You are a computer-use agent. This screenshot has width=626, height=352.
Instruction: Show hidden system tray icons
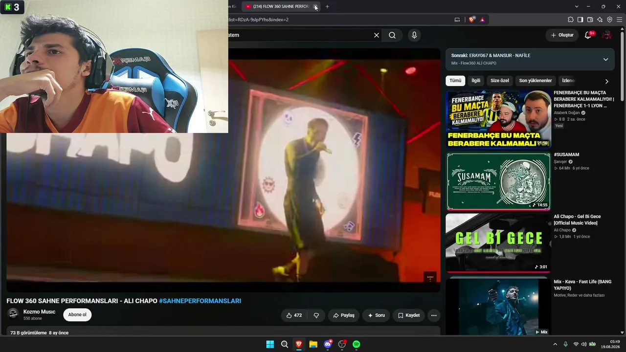pos(555,344)
